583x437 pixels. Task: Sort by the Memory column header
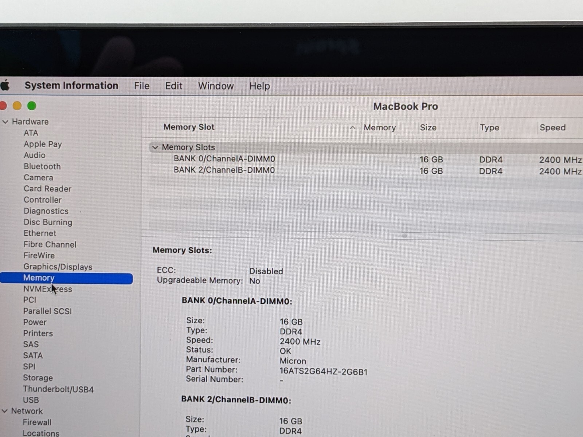coord(380,127)
